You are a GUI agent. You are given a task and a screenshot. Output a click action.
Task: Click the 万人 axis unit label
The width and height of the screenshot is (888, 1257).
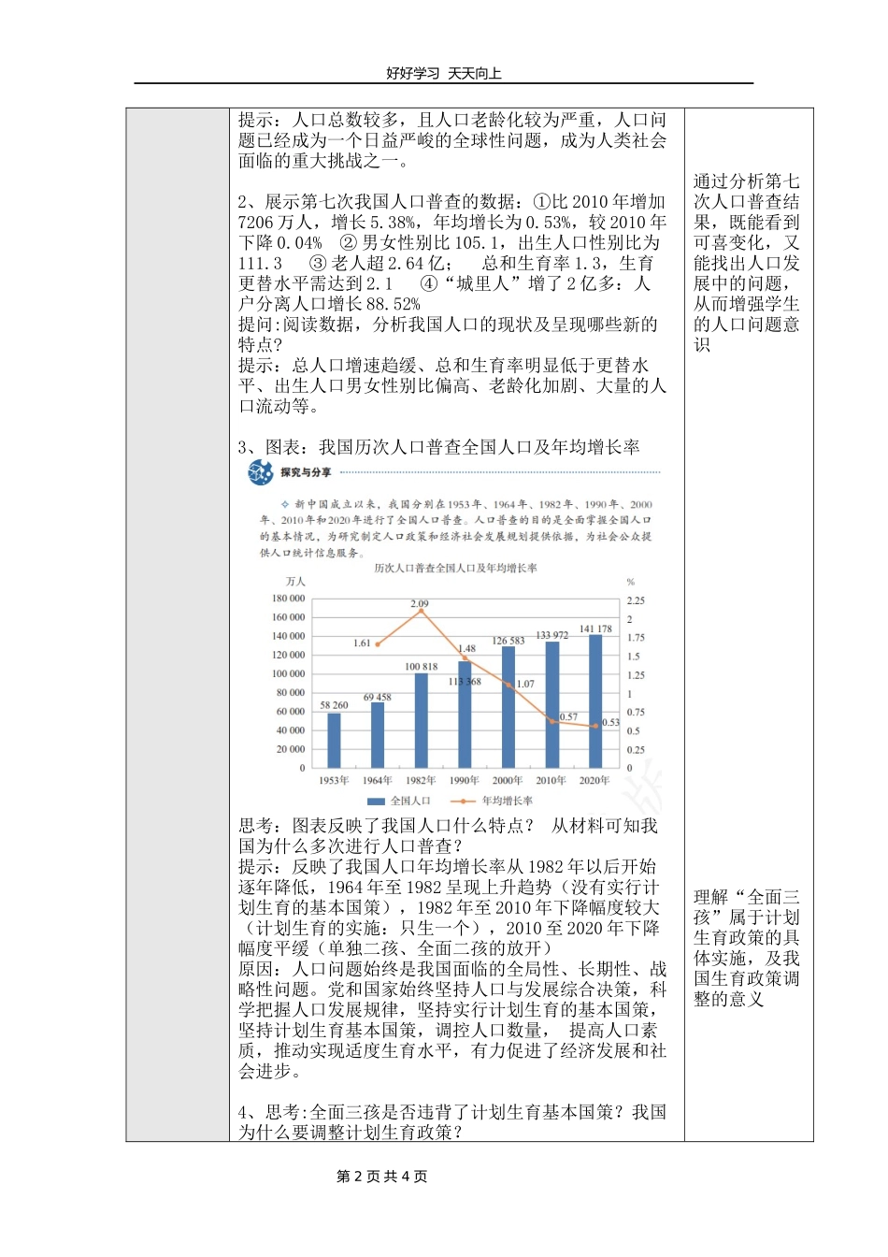tap(295, 582)
